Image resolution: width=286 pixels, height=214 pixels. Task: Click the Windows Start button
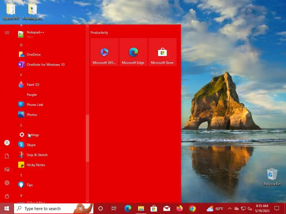click(x=7, y=208)
